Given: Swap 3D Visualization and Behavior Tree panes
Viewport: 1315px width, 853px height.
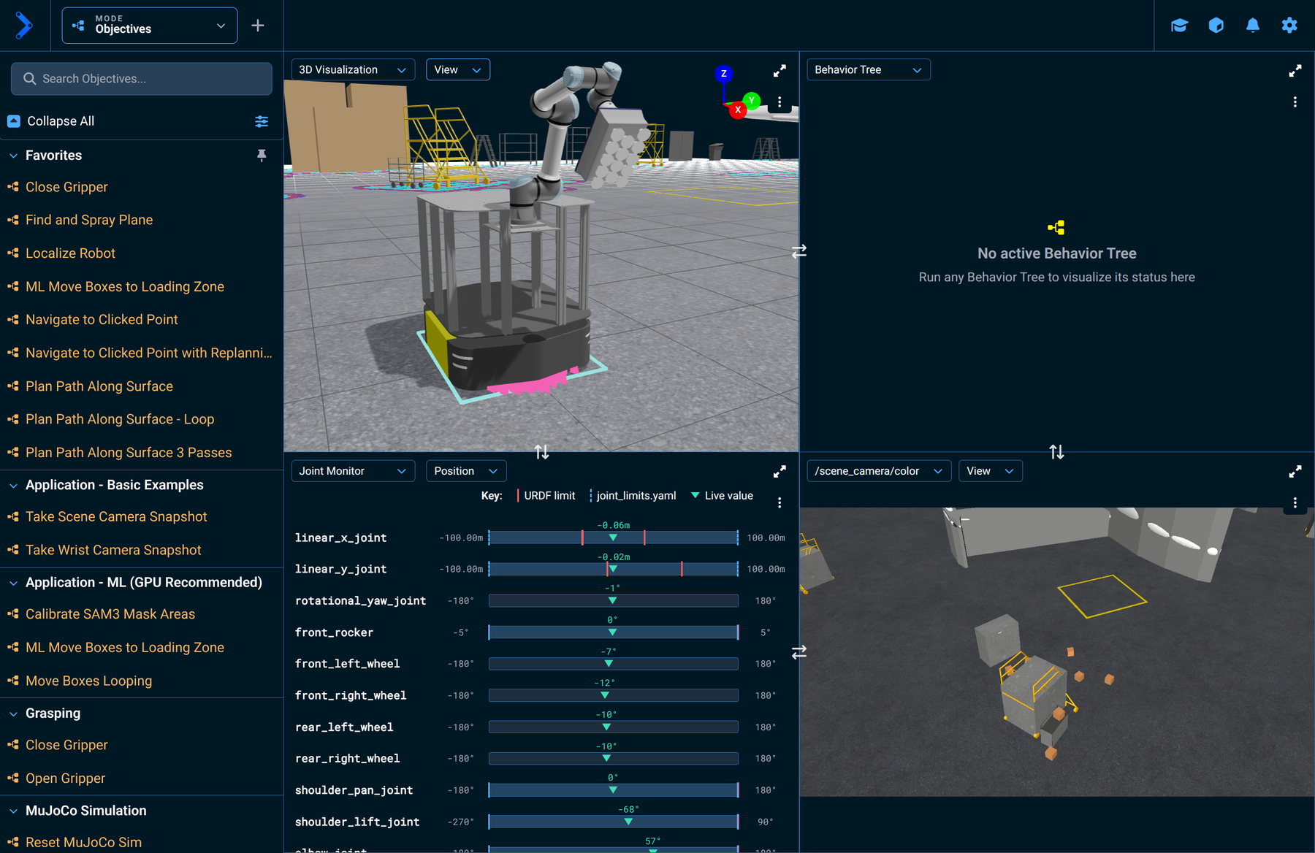Looking at the screenshot, I should [799, 251].
